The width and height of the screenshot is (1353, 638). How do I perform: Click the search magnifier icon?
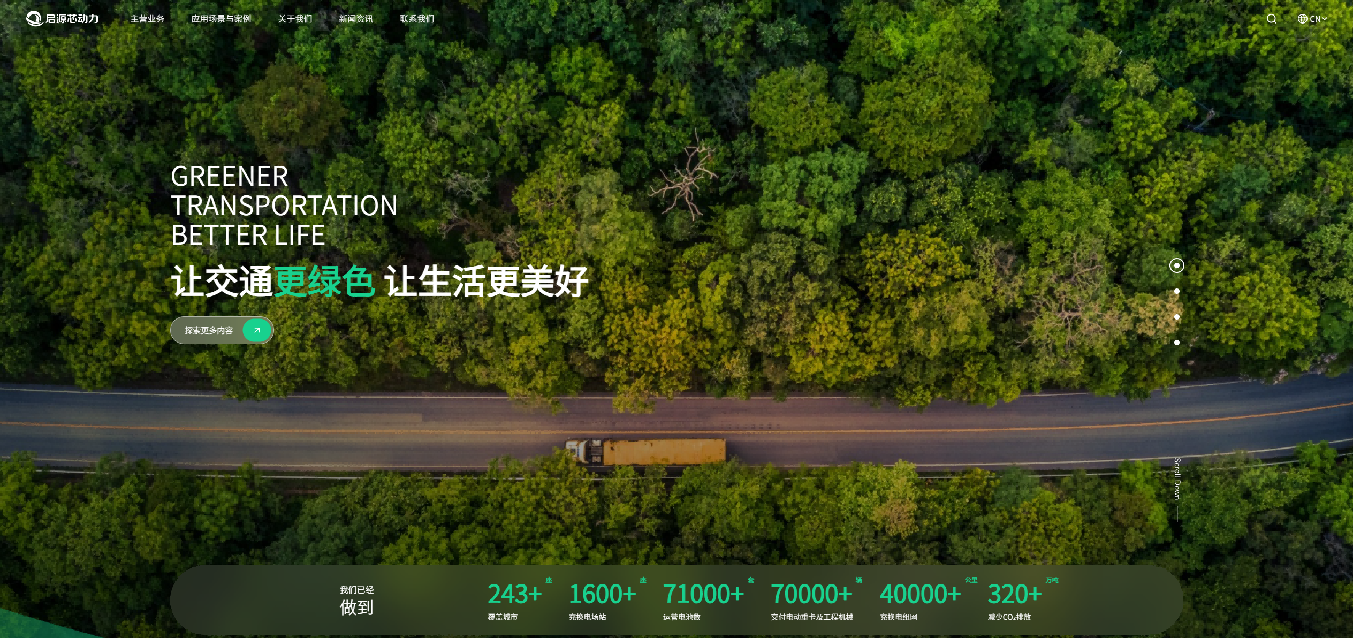click(x=1271, y=19)
